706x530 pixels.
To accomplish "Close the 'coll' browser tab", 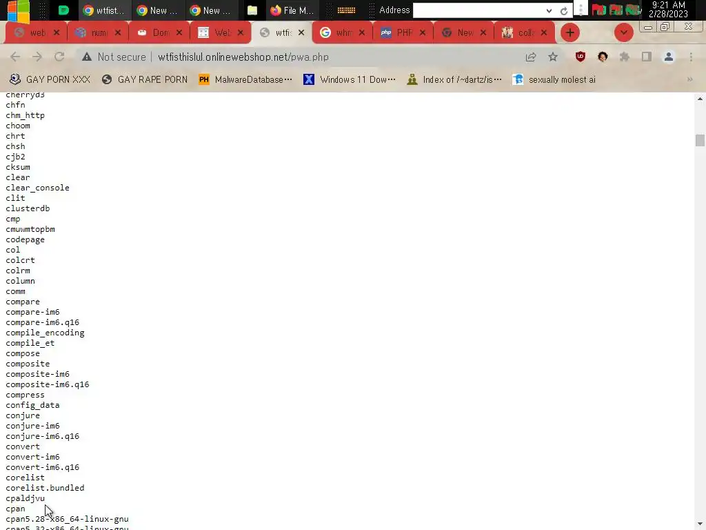I will pyautogui.click(x=544, y=32).
